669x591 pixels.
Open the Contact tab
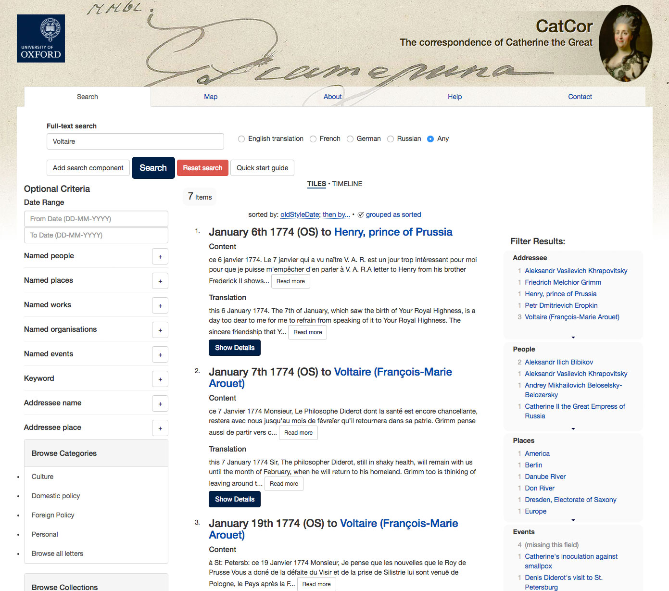coord(580,97)
